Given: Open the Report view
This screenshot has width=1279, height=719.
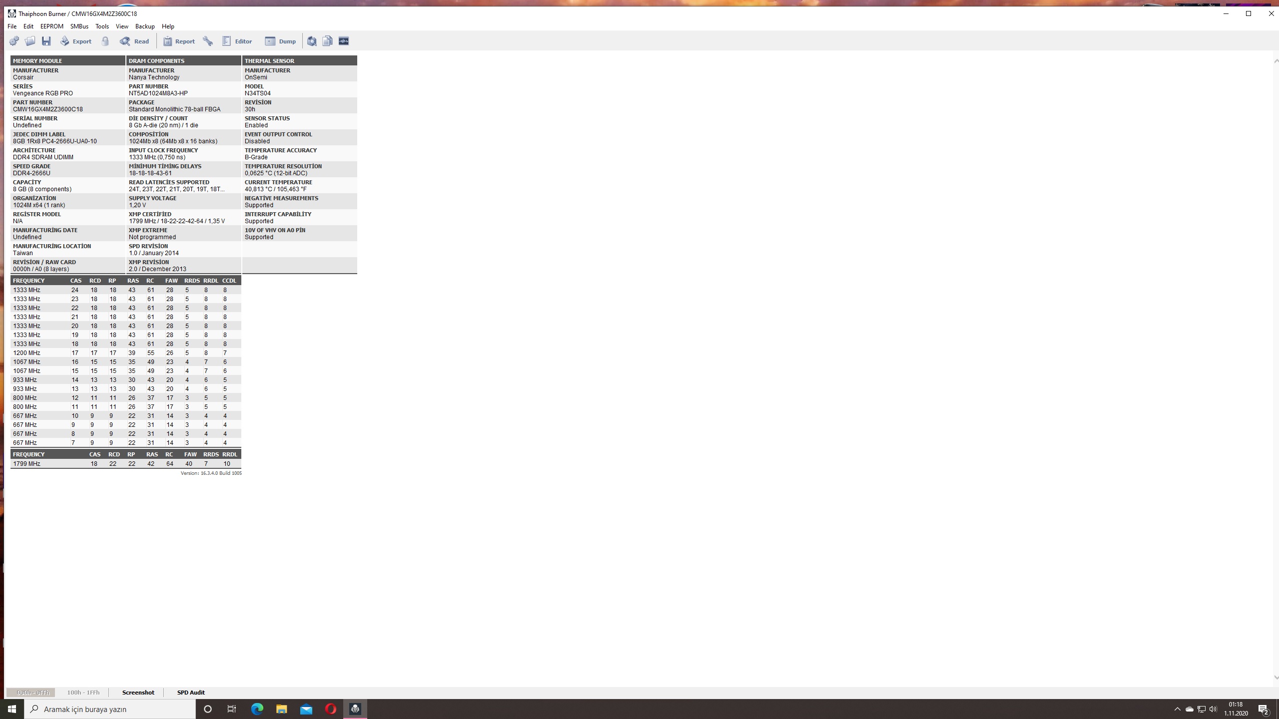Looking at the screenshot, I should click(179, 41).
